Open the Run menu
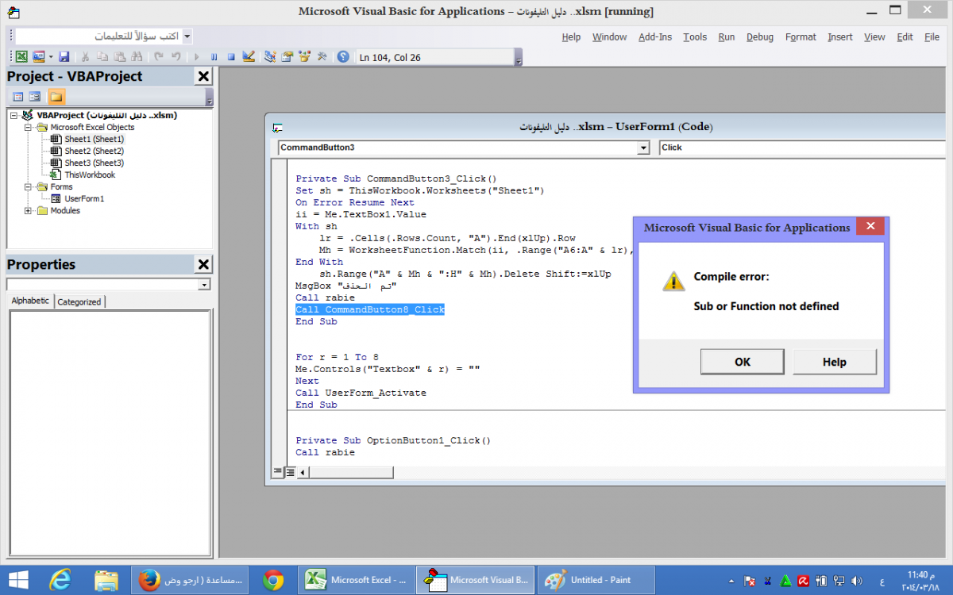The image size is (953, 595). (x=727, y=36)
